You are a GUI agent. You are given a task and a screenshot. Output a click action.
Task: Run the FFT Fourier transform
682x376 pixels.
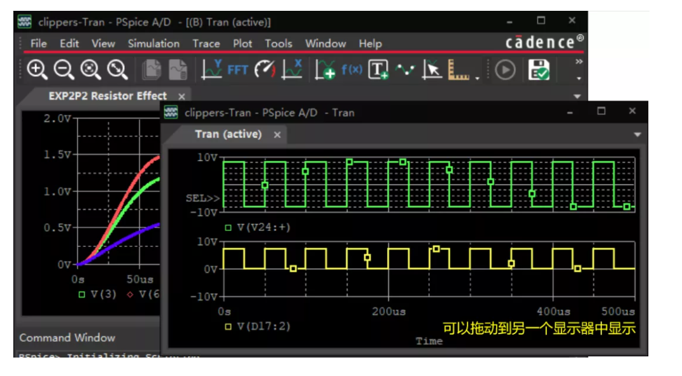(238, 70)
